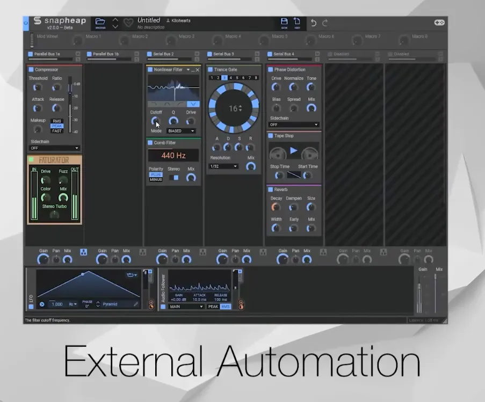Select Trance Gate pattern 1
485x402 pixels.
point(212,78)
